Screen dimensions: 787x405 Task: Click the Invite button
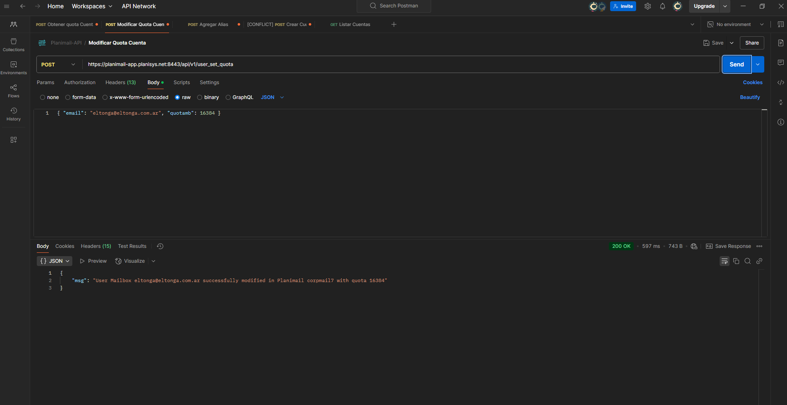623,6
